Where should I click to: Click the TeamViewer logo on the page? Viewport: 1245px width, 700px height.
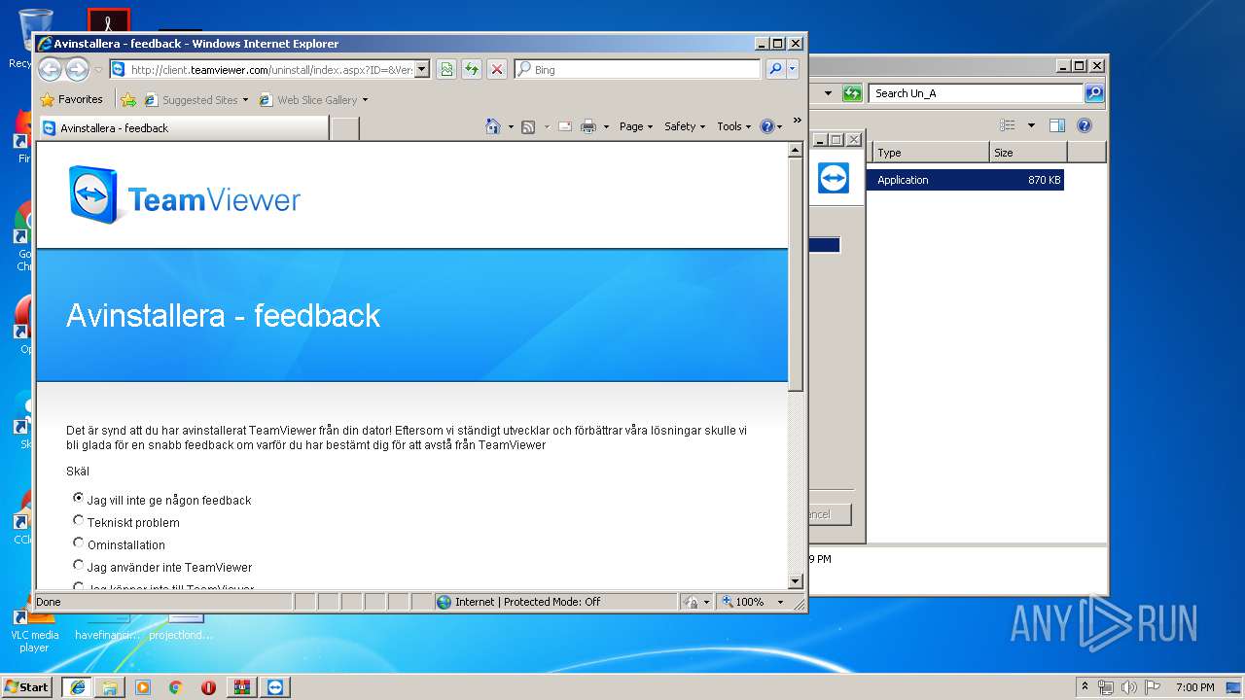click(x=185, y=194)
